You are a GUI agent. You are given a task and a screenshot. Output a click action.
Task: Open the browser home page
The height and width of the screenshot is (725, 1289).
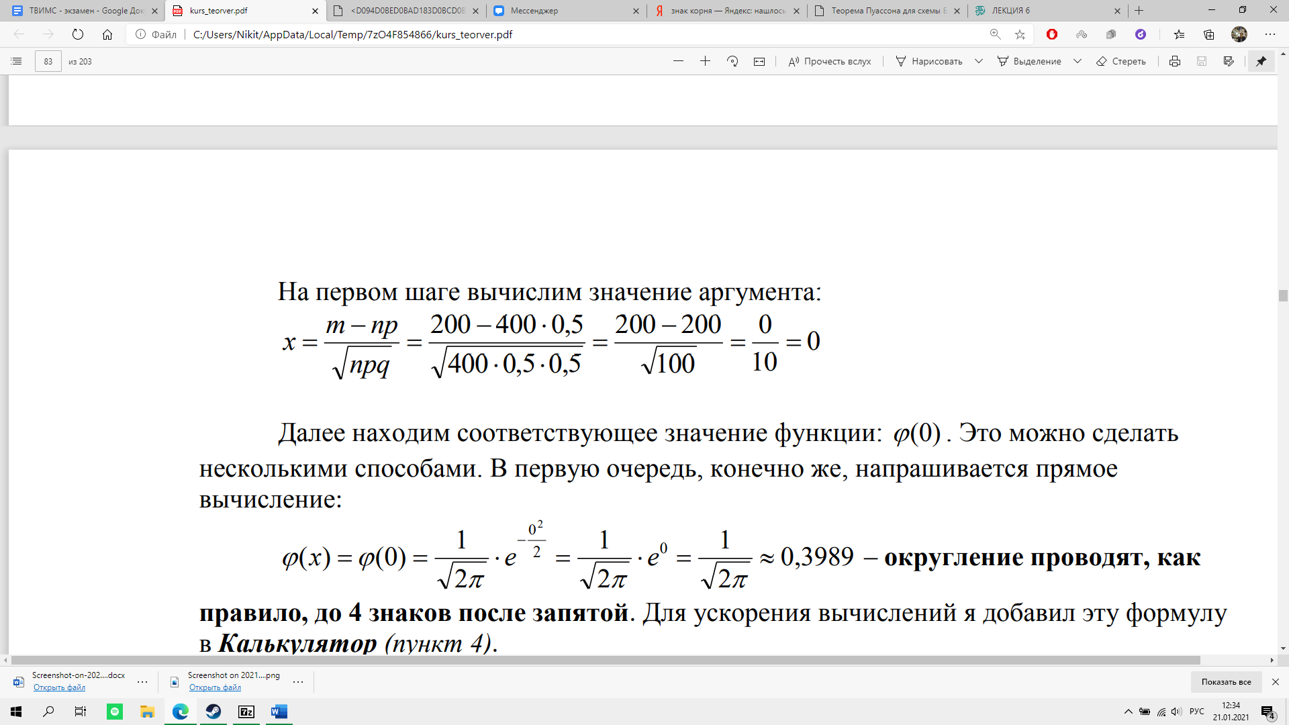click(107, 34)
